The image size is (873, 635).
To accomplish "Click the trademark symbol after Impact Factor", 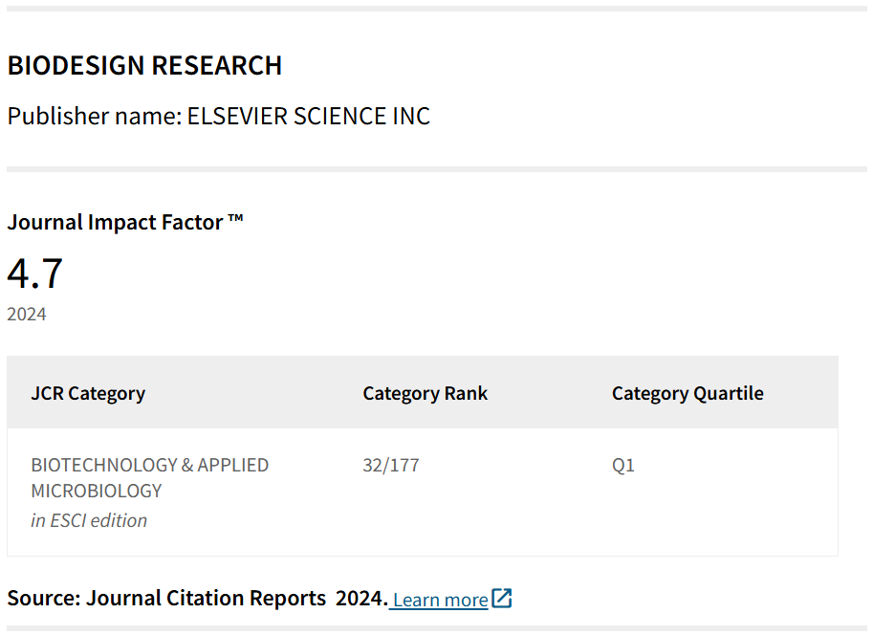I will (x=235, y=221).
